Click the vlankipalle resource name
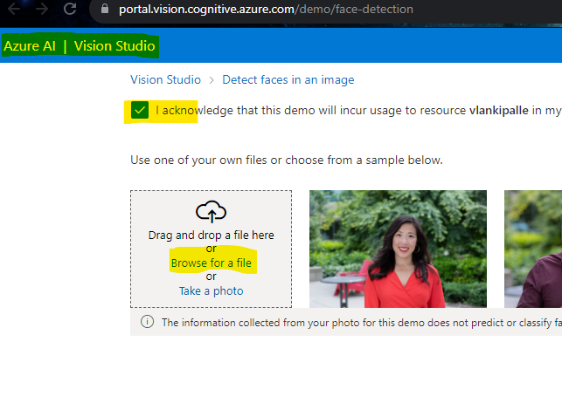 (x=498, y=110)
